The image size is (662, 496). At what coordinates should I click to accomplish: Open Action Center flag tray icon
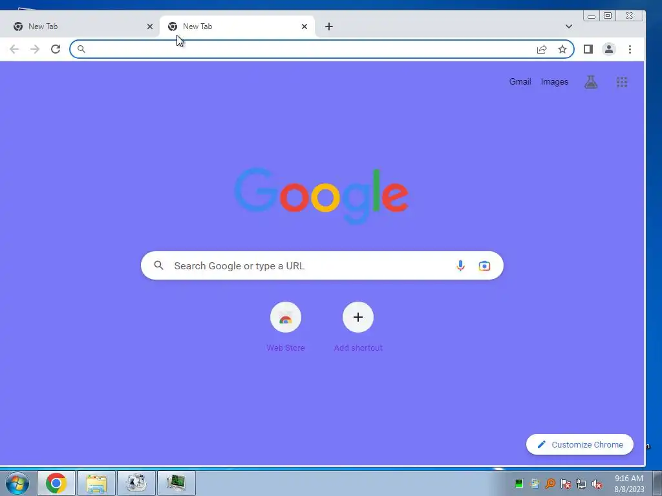pos(566,484)
